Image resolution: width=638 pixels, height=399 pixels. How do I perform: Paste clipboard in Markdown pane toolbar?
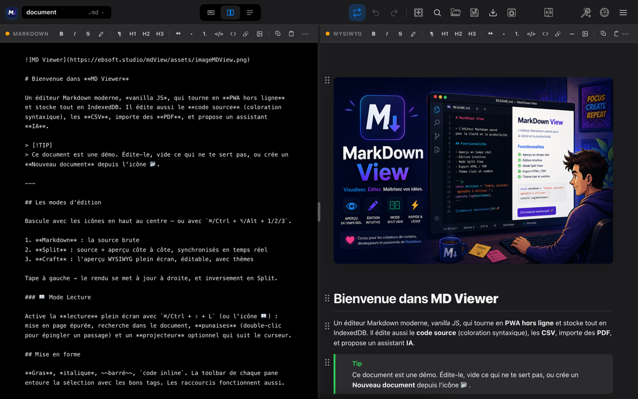tap(291, 34)
